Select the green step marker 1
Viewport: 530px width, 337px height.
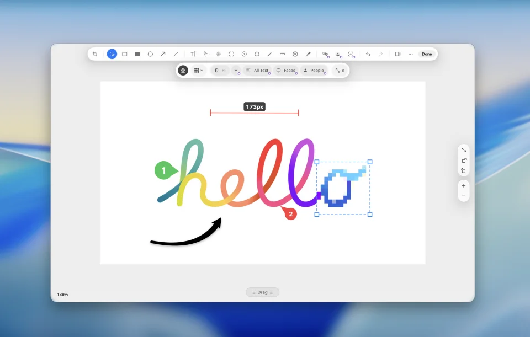point(165,170)
